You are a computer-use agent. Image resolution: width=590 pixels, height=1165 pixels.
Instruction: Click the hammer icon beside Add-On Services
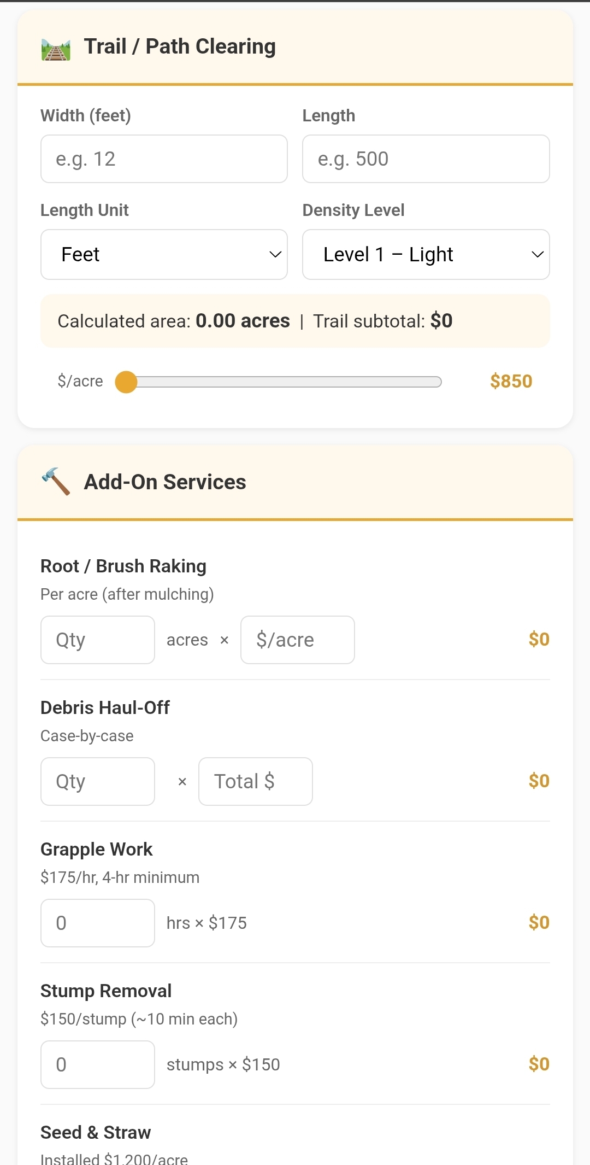click(x=56, y=482)
